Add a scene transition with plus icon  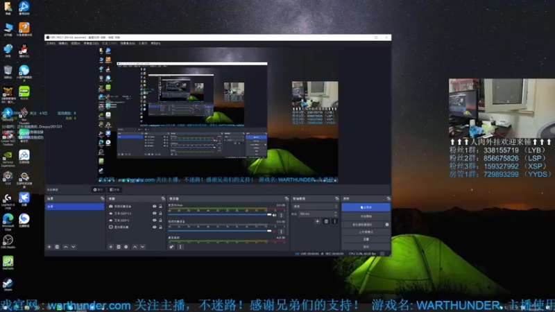[x=317, y=221]
